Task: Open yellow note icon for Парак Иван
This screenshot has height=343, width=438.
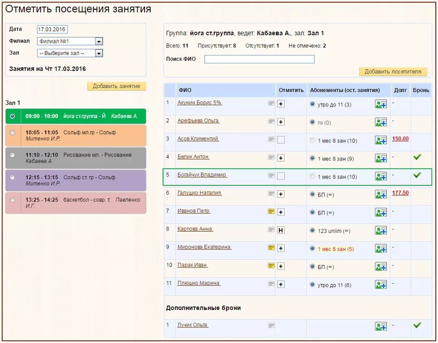Action: click(x=271, y=265)
